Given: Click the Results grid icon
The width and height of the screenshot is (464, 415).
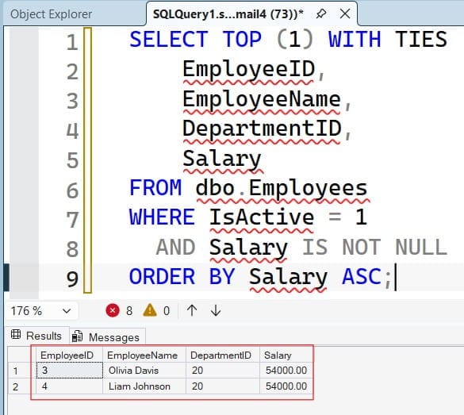Looking at the screenshot, I should coord(16,334).
